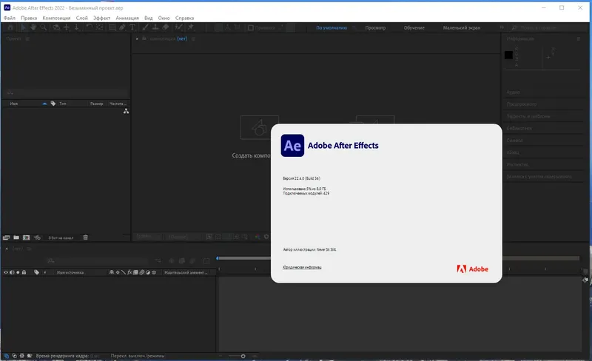592x361 pixels.
Task: Open the Правка menu
Action: (29, 18)
